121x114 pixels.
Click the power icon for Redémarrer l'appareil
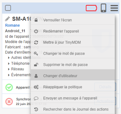point(36,31)
